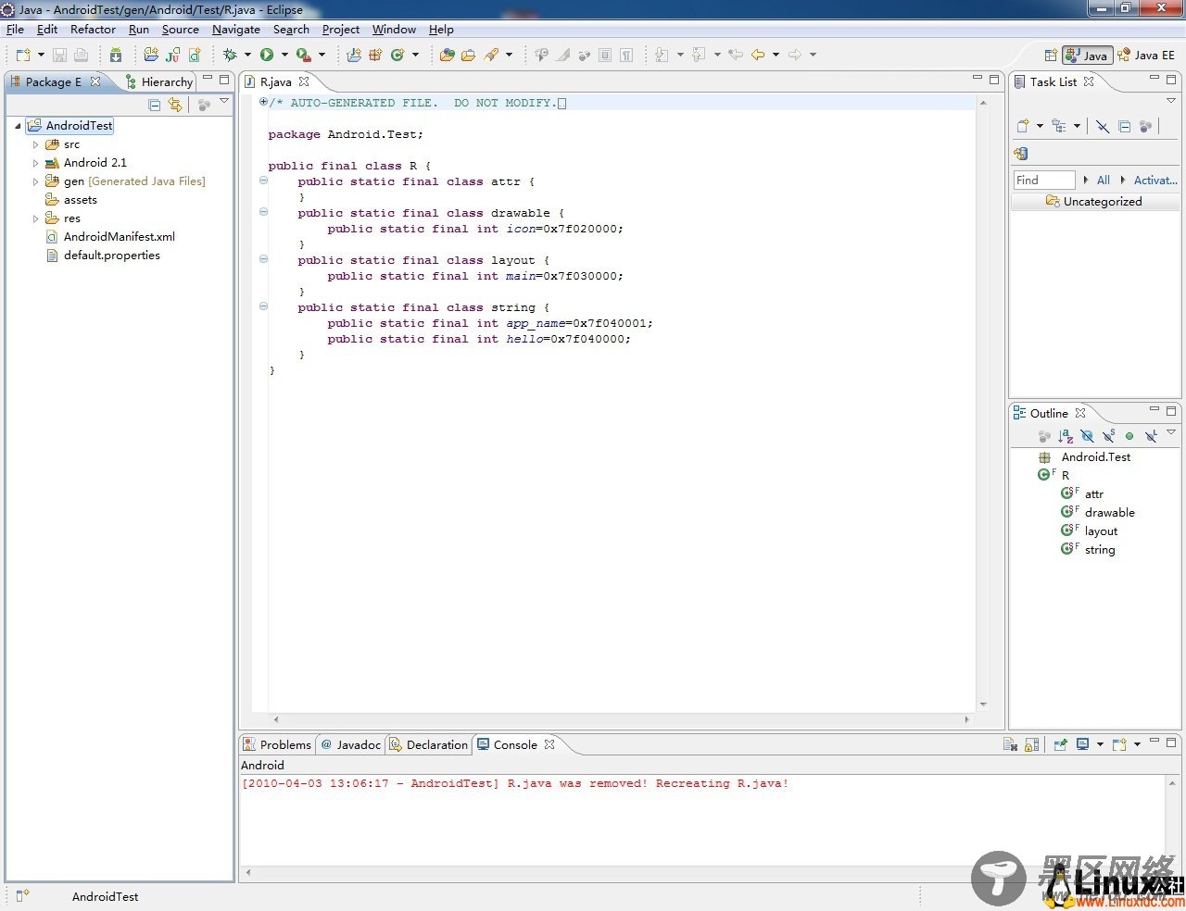Click the New Java Class icon

397,55
